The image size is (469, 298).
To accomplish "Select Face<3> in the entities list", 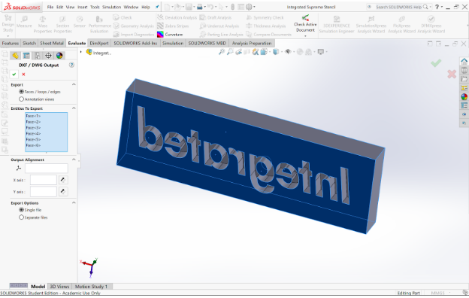I will (33, 128).
